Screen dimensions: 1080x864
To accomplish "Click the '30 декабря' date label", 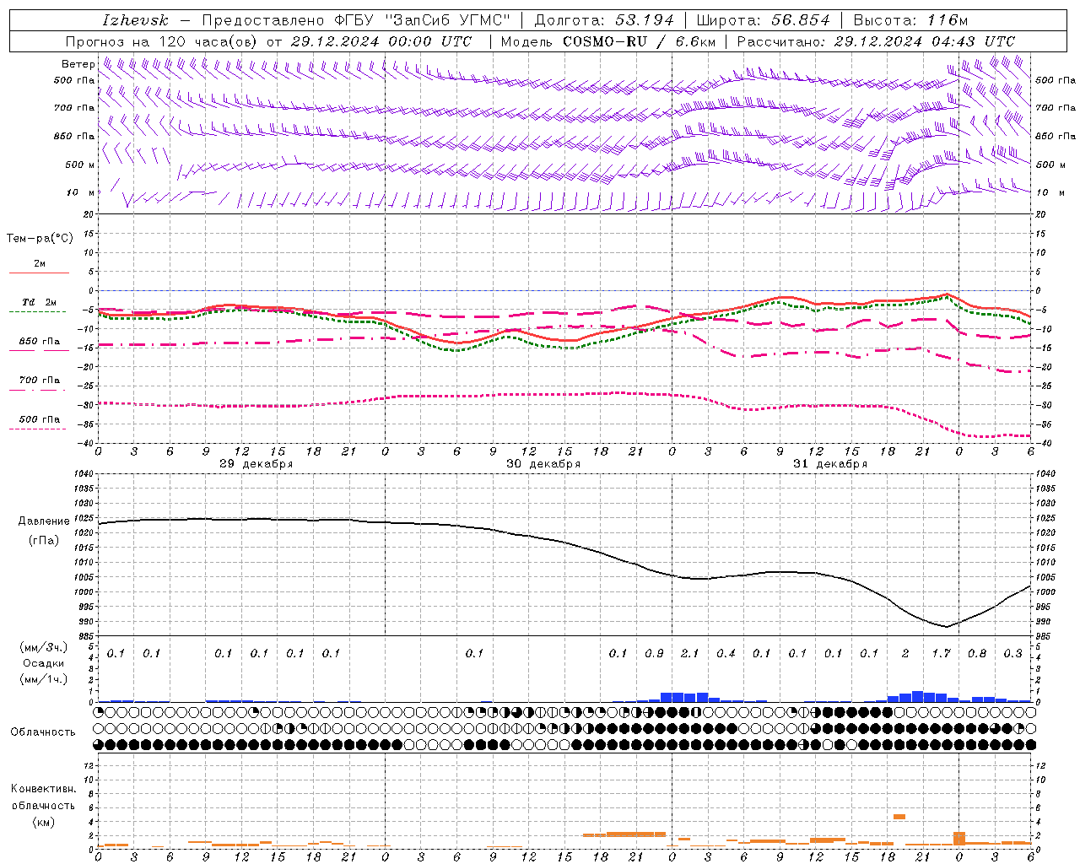I will pos(543,464).
